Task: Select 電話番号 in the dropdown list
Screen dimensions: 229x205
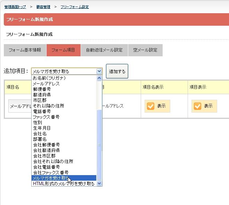Action: point(41,112)
